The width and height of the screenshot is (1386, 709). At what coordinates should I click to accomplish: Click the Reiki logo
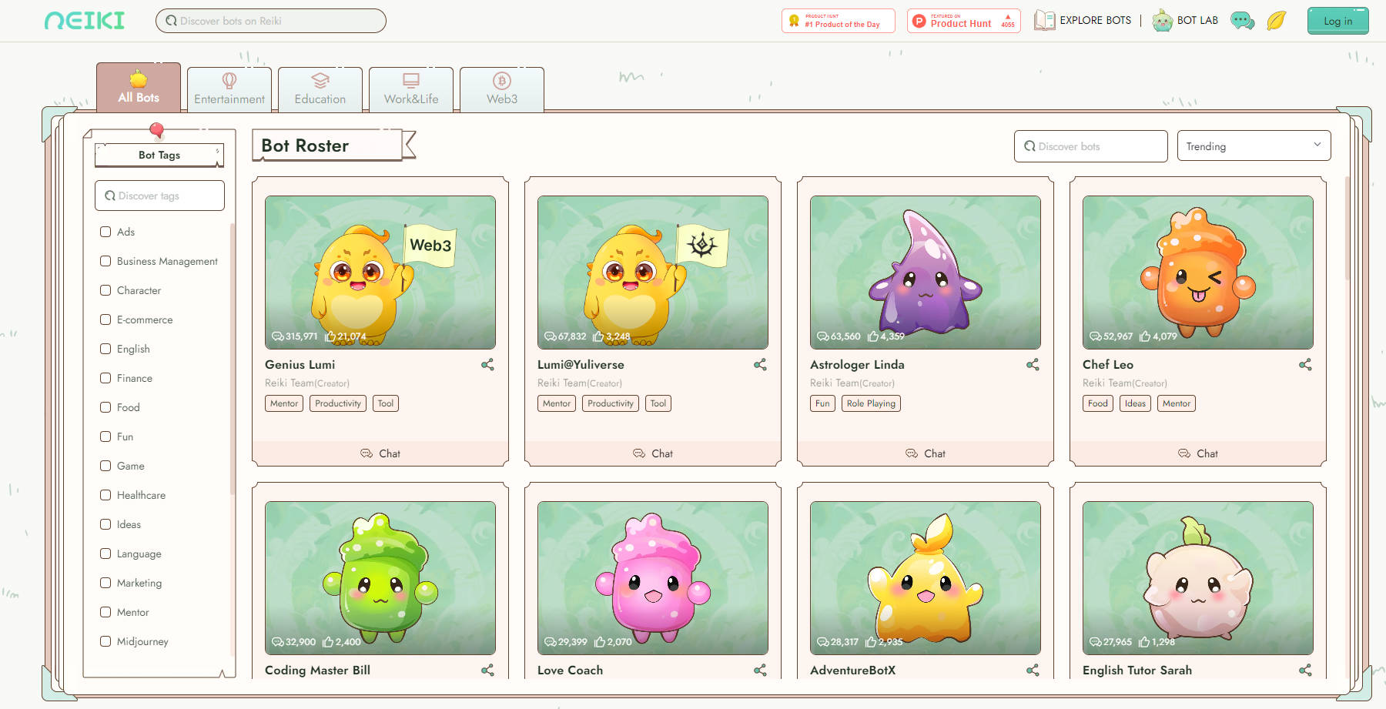pyautogui.click(x=85, y=21)
